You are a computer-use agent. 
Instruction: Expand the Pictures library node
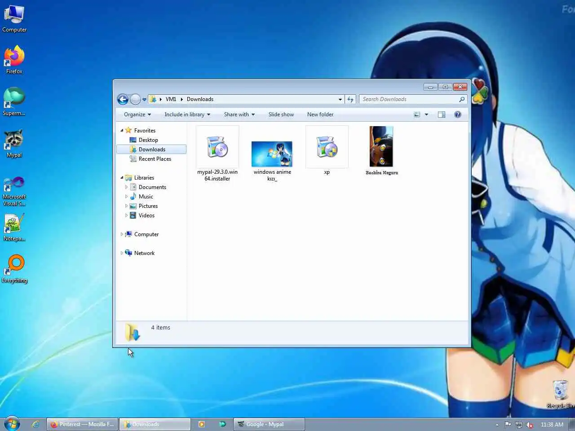pos(126,206)
